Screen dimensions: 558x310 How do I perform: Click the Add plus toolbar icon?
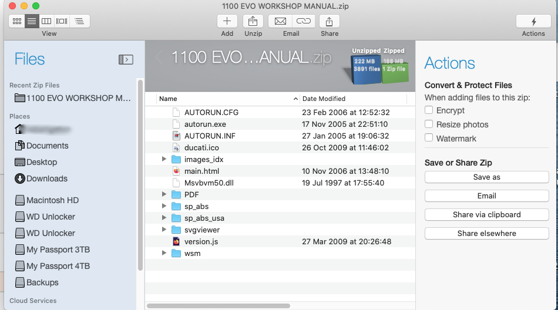(x=227, y=21)
